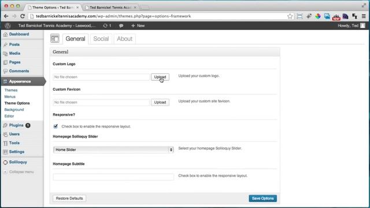The height and width of the screenshot is (208, 370).
Task: Open the Themes submenu link
Action: (x=11, y=90)
